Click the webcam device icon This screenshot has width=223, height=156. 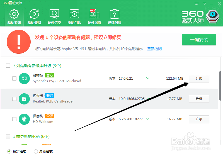click(24, 119)
